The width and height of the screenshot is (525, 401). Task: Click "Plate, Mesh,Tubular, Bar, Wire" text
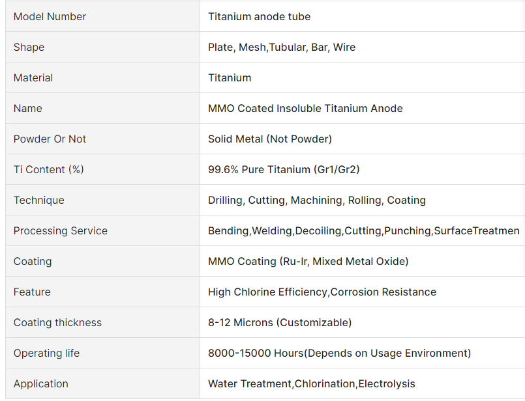[x=282, y=48]
